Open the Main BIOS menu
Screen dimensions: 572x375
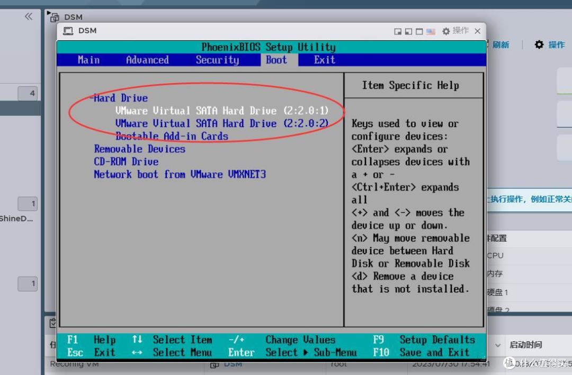88,60
